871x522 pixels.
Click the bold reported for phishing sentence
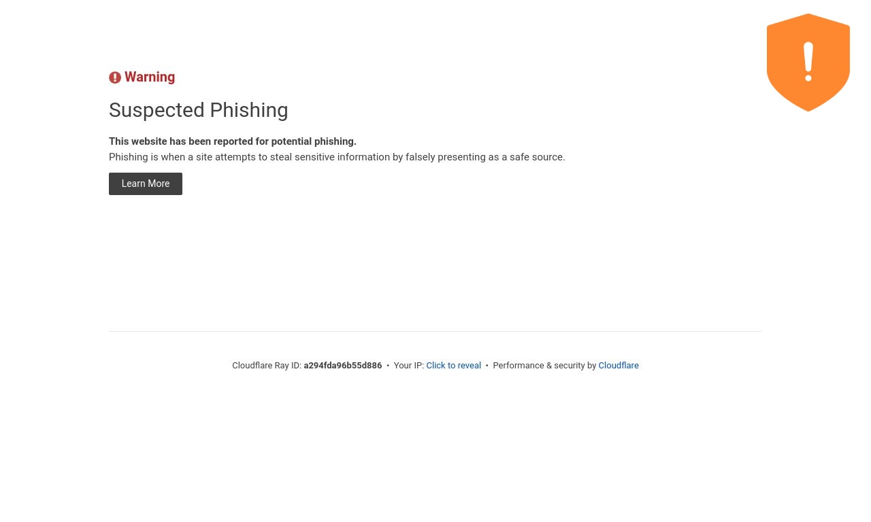233,141
